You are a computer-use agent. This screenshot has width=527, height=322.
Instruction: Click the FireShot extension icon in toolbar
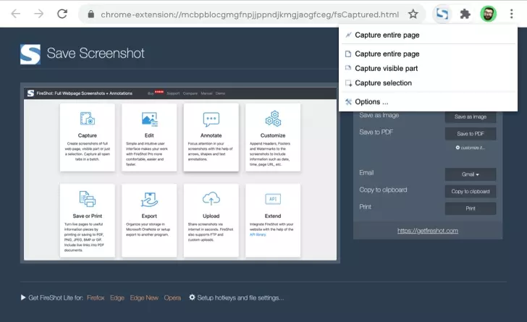442,14
